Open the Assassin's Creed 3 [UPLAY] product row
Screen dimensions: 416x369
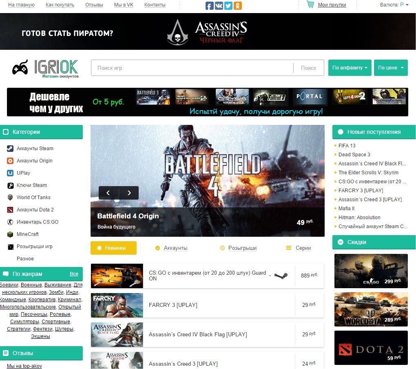(x=207, y=360)
